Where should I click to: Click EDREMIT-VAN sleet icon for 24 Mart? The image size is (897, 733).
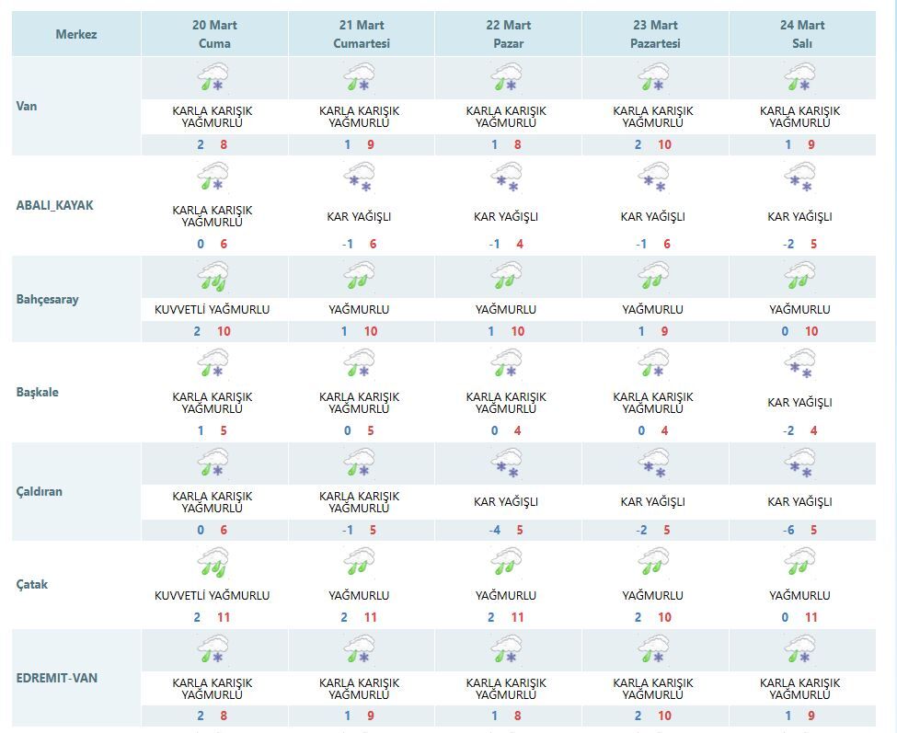tap(799, 650)
